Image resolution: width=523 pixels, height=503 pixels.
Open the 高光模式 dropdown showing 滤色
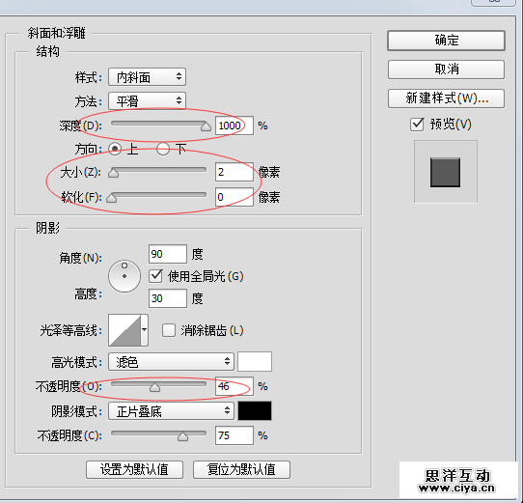click(x=171, y=362)
